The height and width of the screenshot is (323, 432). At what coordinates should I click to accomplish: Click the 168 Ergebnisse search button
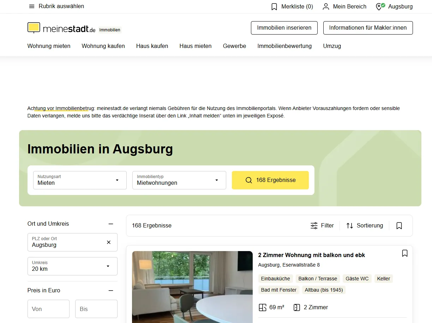pos(270,180)
